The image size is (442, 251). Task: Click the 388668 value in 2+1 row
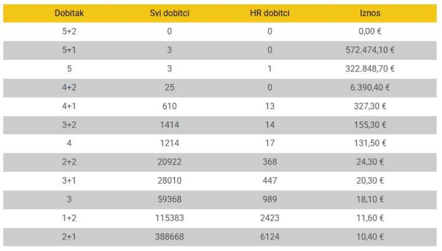[169, 237]
